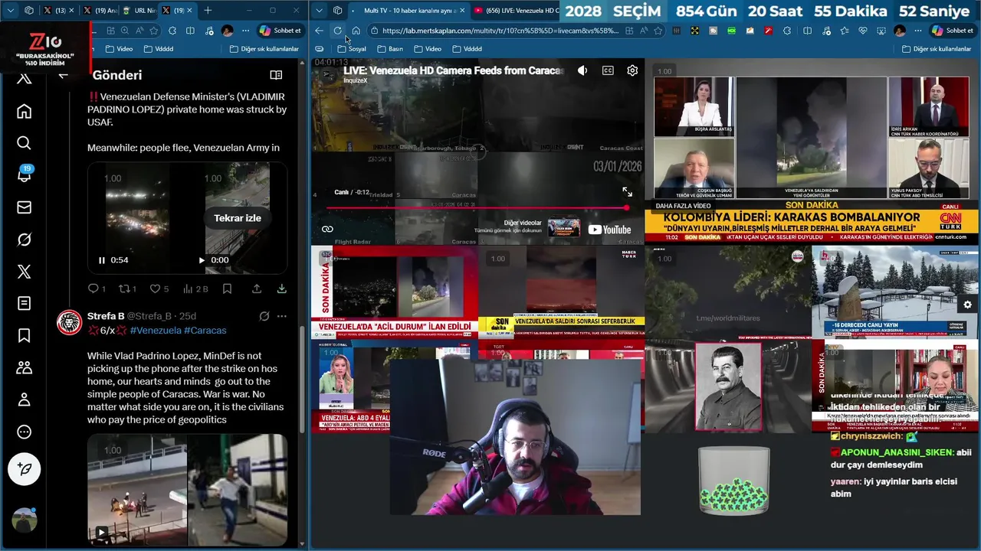Open Sosyal bookmarks folder

[x=352, y=49]
